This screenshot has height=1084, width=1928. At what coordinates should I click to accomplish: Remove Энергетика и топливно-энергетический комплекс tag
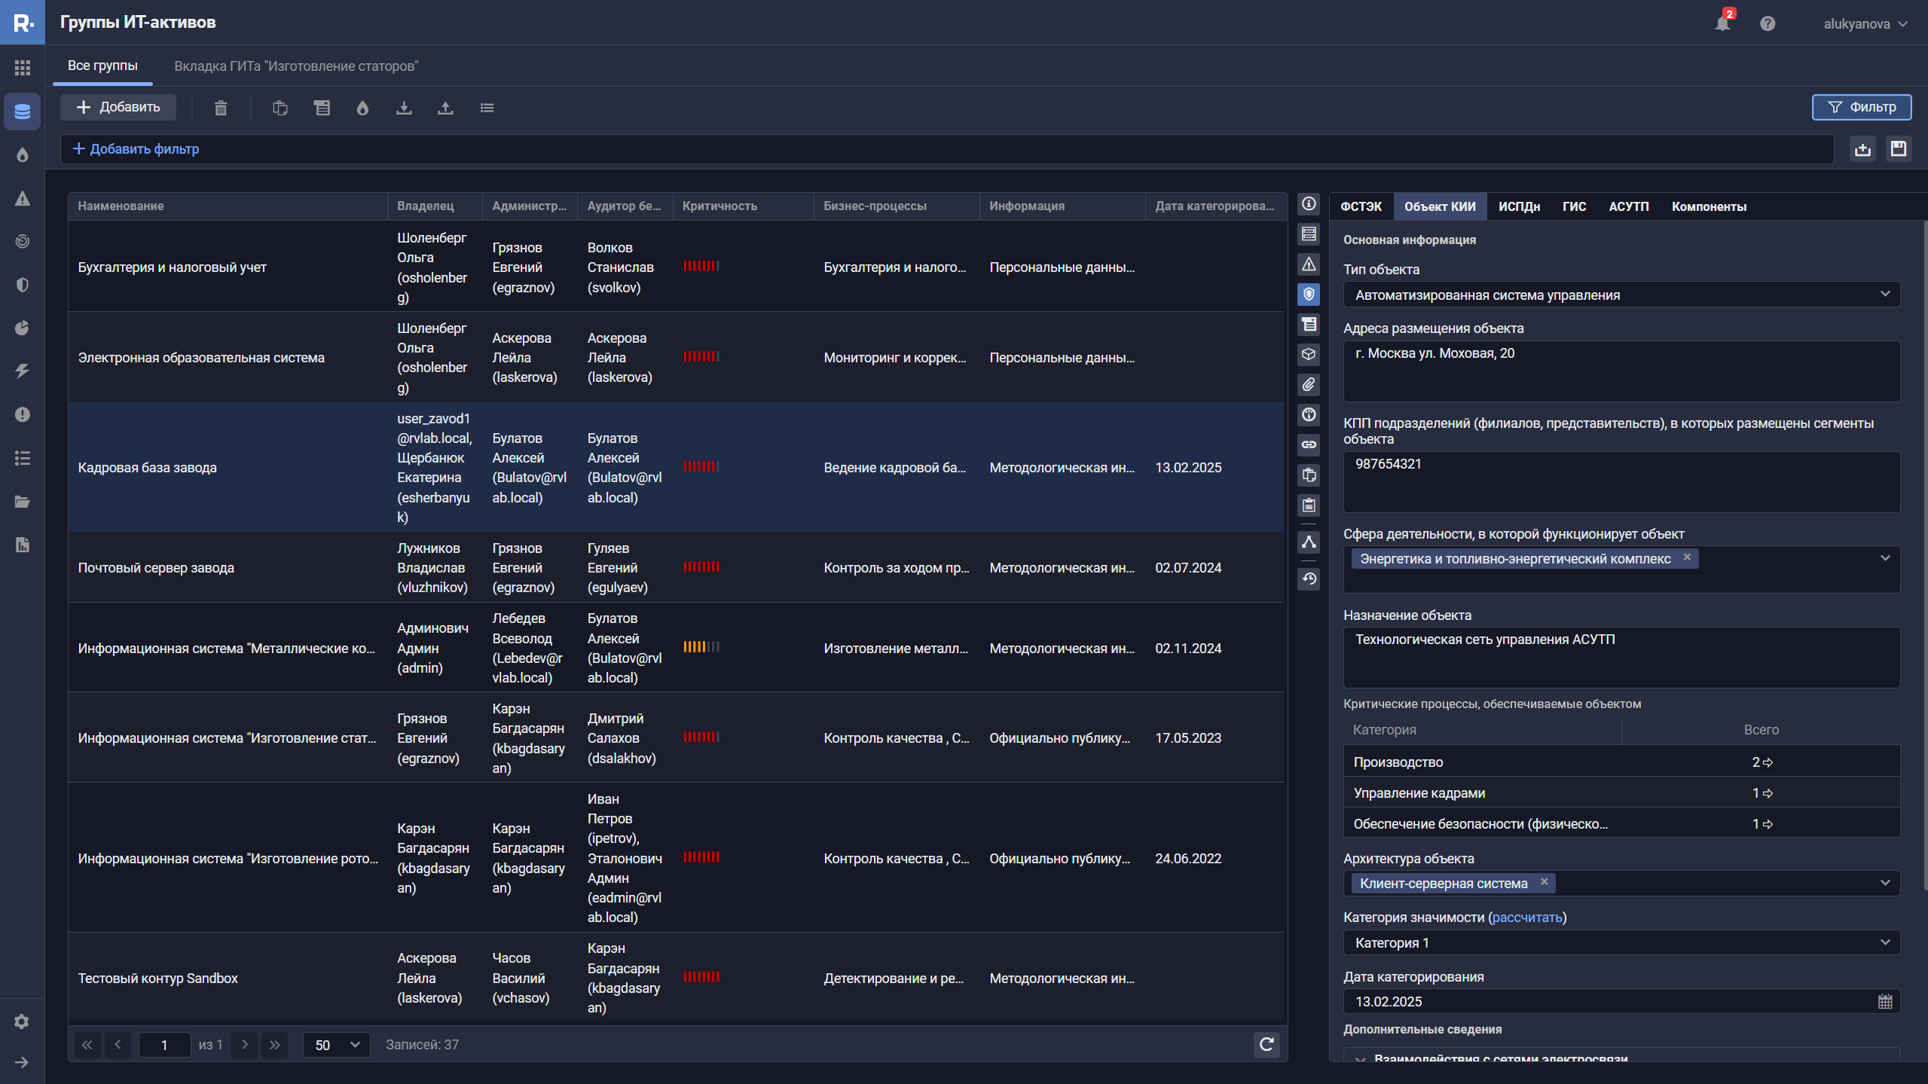1687,557
